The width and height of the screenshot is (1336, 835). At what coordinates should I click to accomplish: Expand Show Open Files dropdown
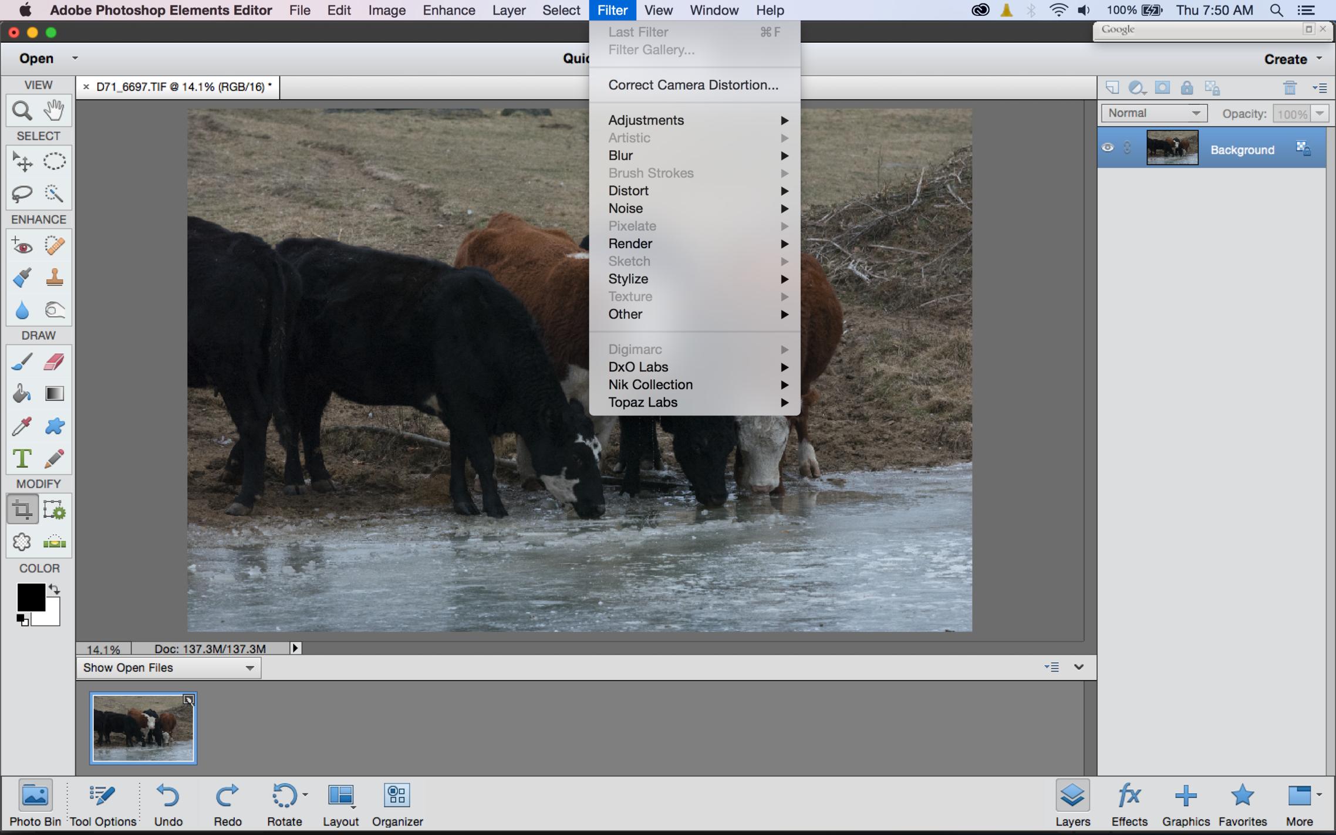tap(168, 668)
